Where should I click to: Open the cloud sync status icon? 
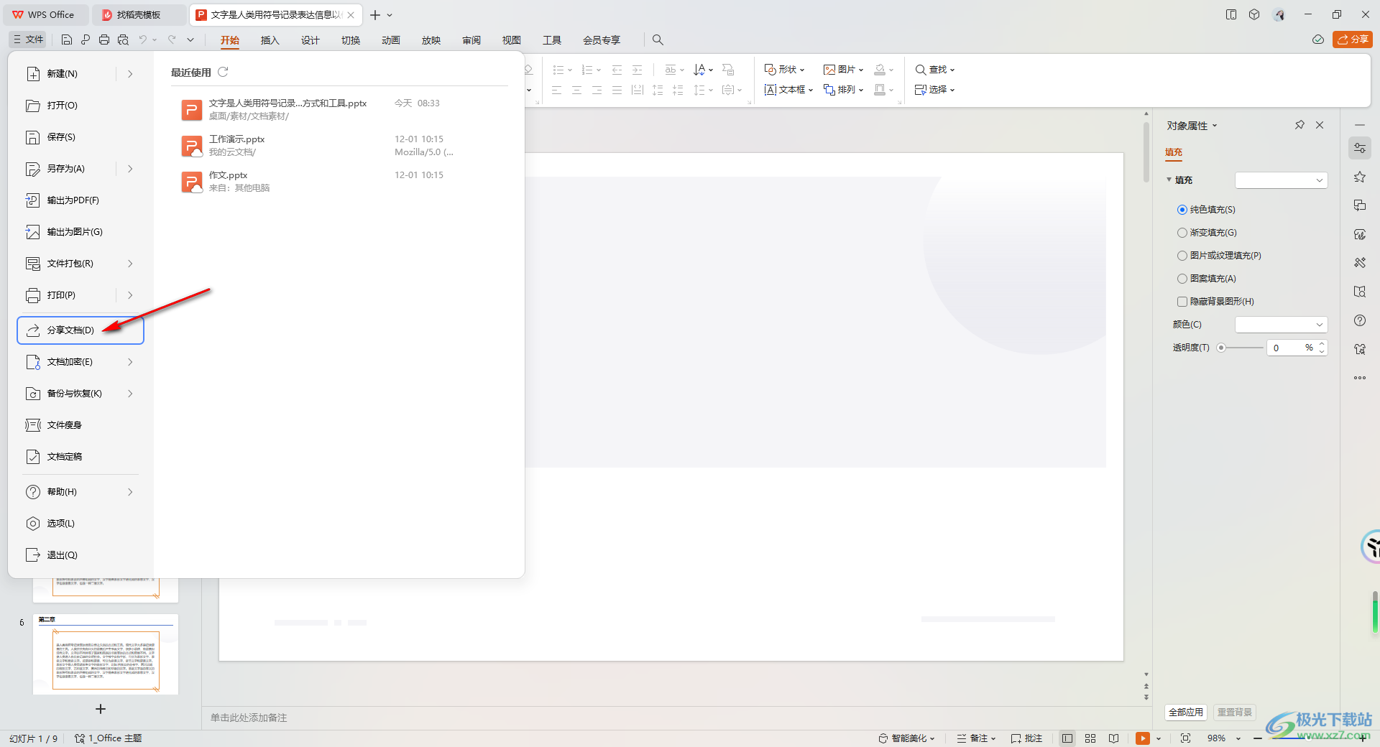click(1318, 40)
